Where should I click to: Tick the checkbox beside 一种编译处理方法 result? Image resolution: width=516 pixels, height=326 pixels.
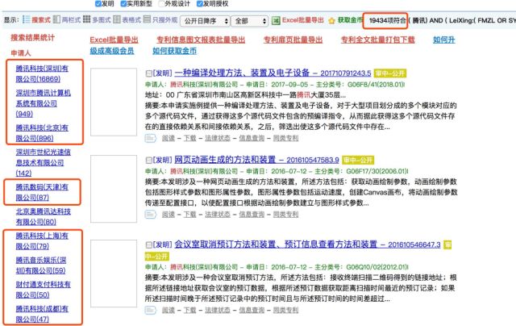[148, 73]
